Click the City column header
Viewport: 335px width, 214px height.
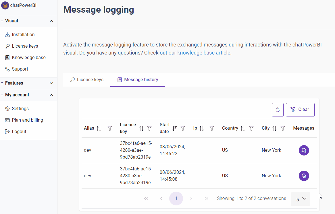[x=265, y=128]
